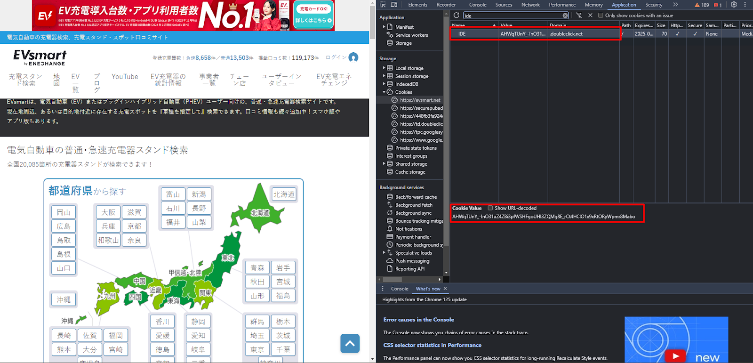753x363 pixels.
Task: Click the back-to-top arrow button
Action: tap(350, 343)
